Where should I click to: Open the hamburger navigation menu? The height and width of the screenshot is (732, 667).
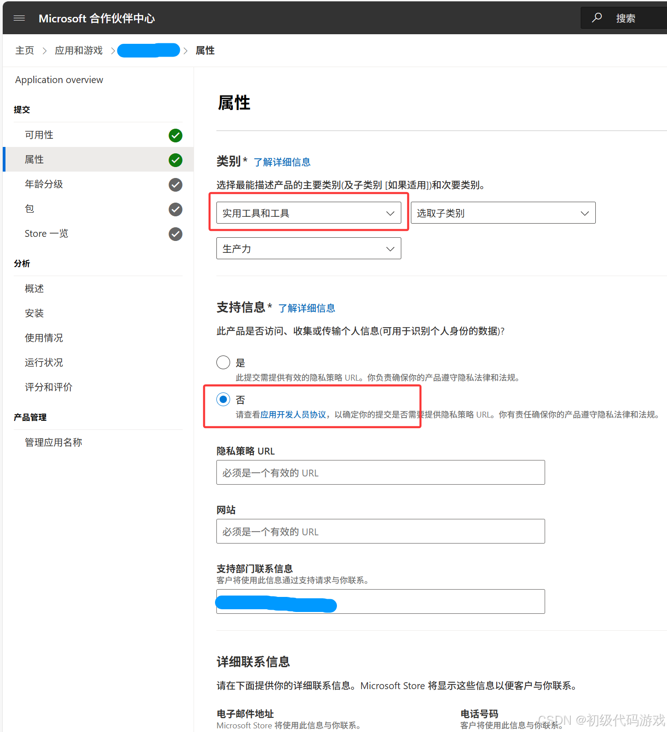19,18
